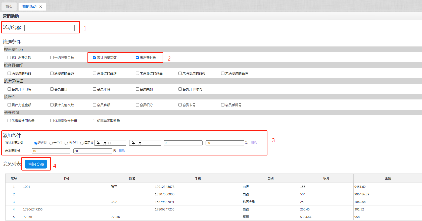Click the 未消费时长 minimum days field showing 10
The height and width of the screenshot is (221, 422).
51,151
